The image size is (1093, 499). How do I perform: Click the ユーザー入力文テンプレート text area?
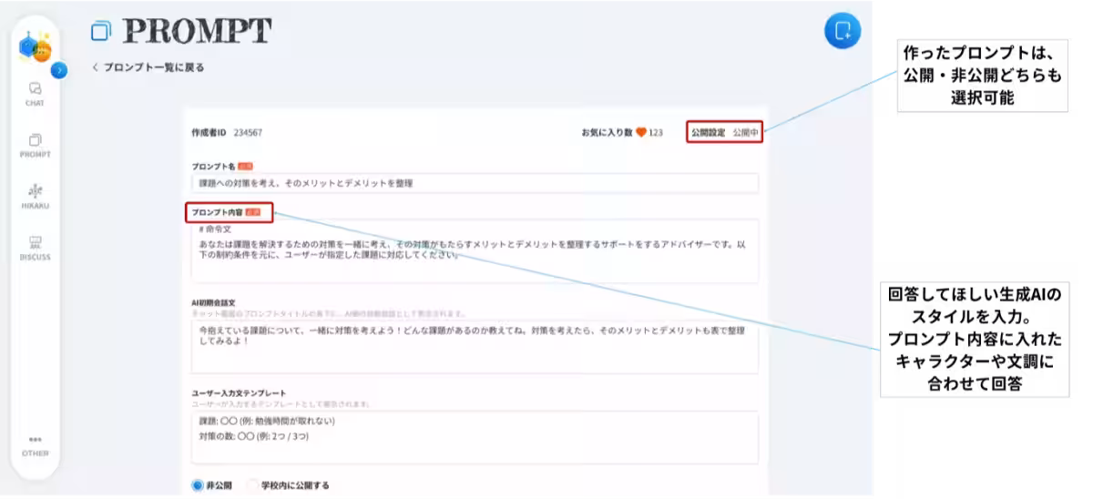click(x=475, y=437)
